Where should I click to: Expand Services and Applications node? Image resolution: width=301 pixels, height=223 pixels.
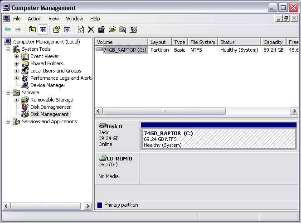[x=8, y=121]
